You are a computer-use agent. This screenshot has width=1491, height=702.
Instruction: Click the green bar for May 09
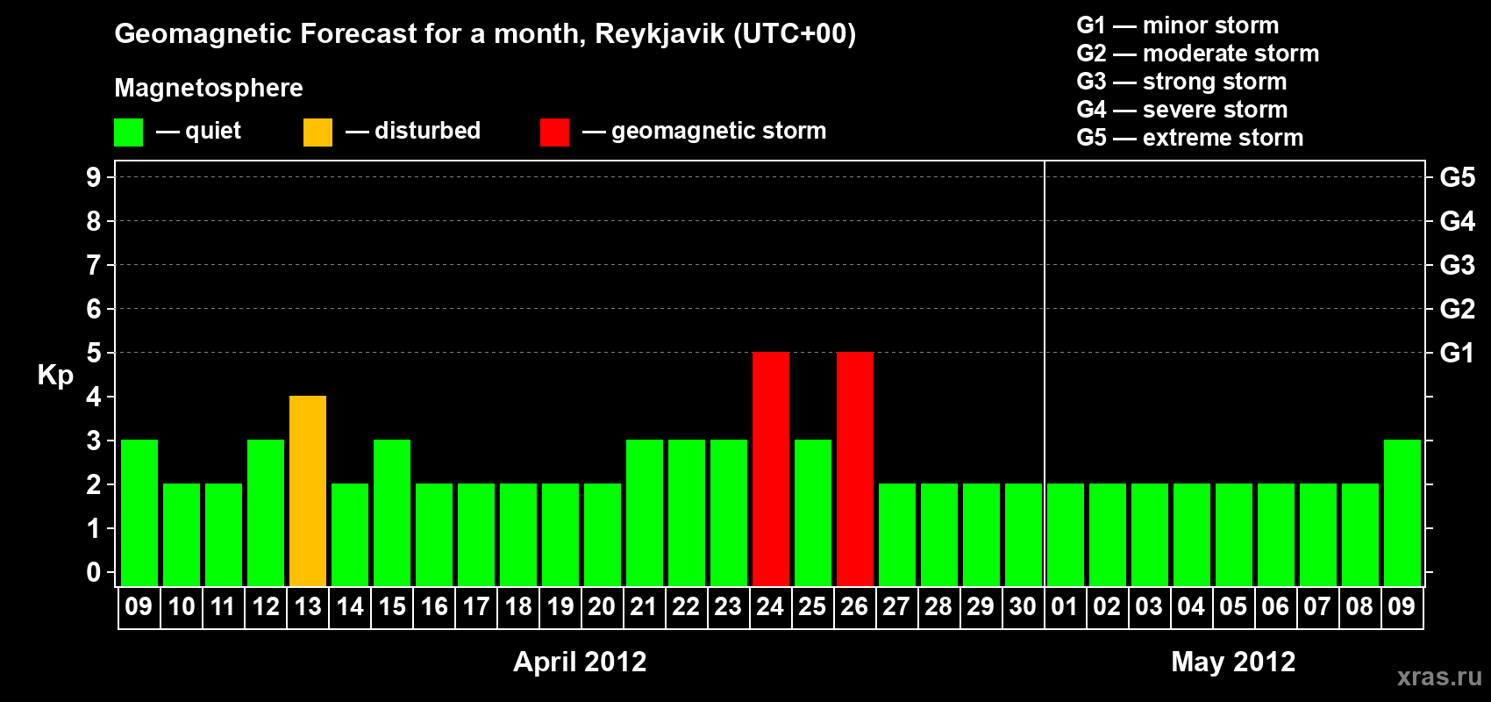(1402, 512)
